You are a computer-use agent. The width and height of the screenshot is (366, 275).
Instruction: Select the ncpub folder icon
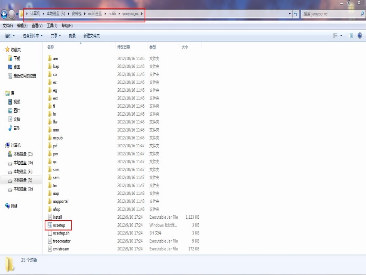[49, 138]
